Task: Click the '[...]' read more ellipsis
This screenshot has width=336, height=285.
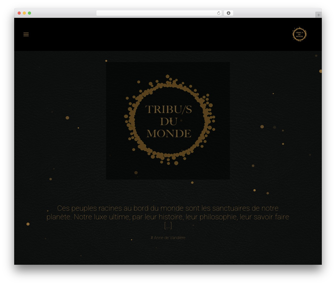Action: [168, 226]
